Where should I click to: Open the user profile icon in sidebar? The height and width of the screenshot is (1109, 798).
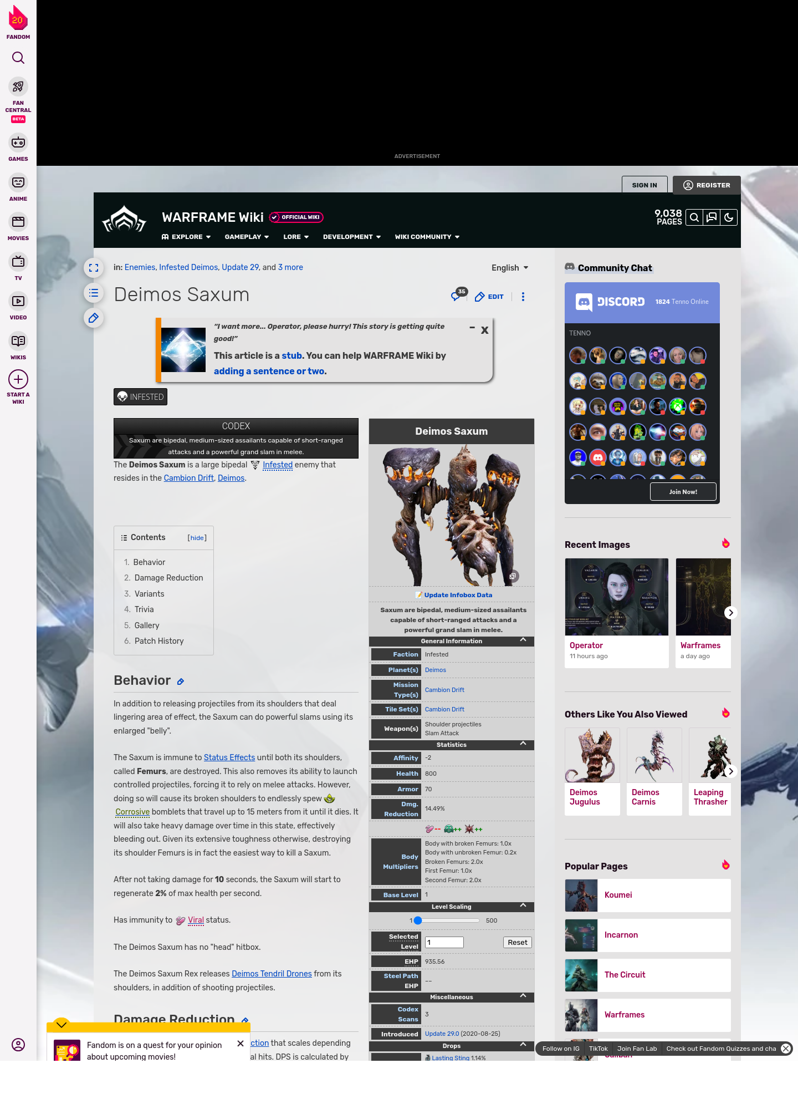coord(18,1045)
